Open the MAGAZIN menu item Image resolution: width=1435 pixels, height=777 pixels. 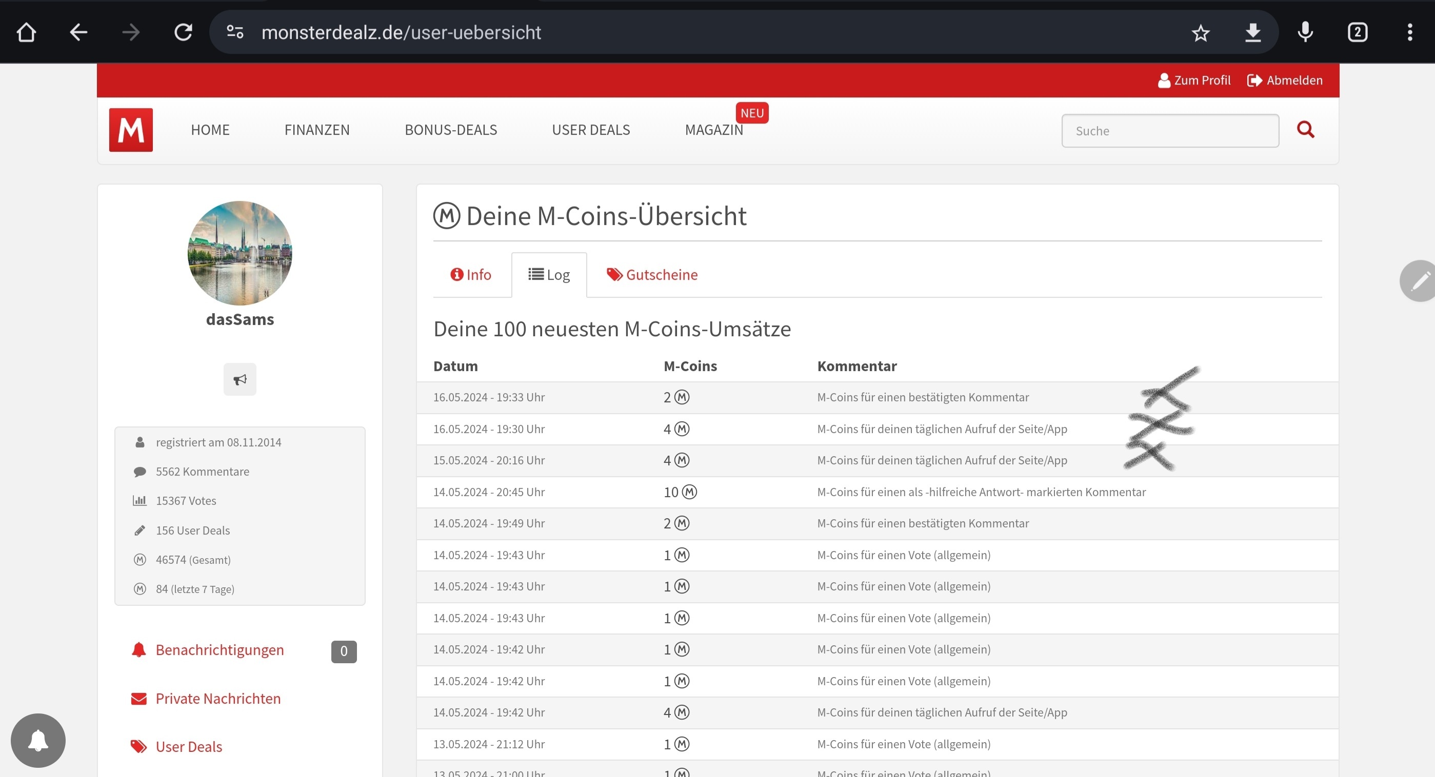[713, 130]
